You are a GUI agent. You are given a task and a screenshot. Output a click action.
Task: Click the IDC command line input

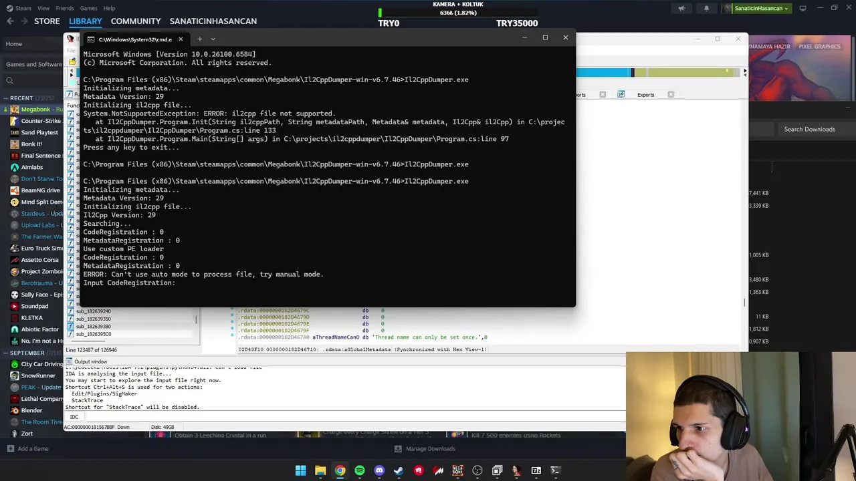coord(354,417)
